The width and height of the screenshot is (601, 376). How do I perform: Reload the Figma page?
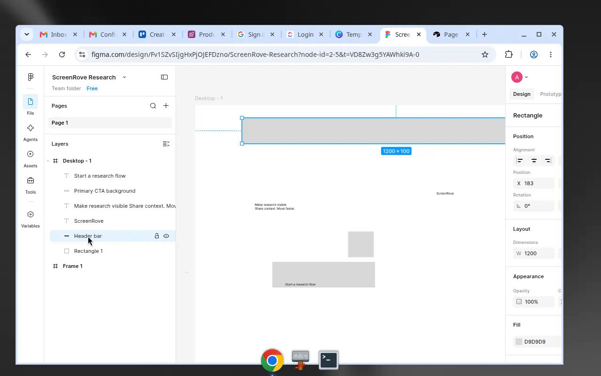[x=62, y=55]
